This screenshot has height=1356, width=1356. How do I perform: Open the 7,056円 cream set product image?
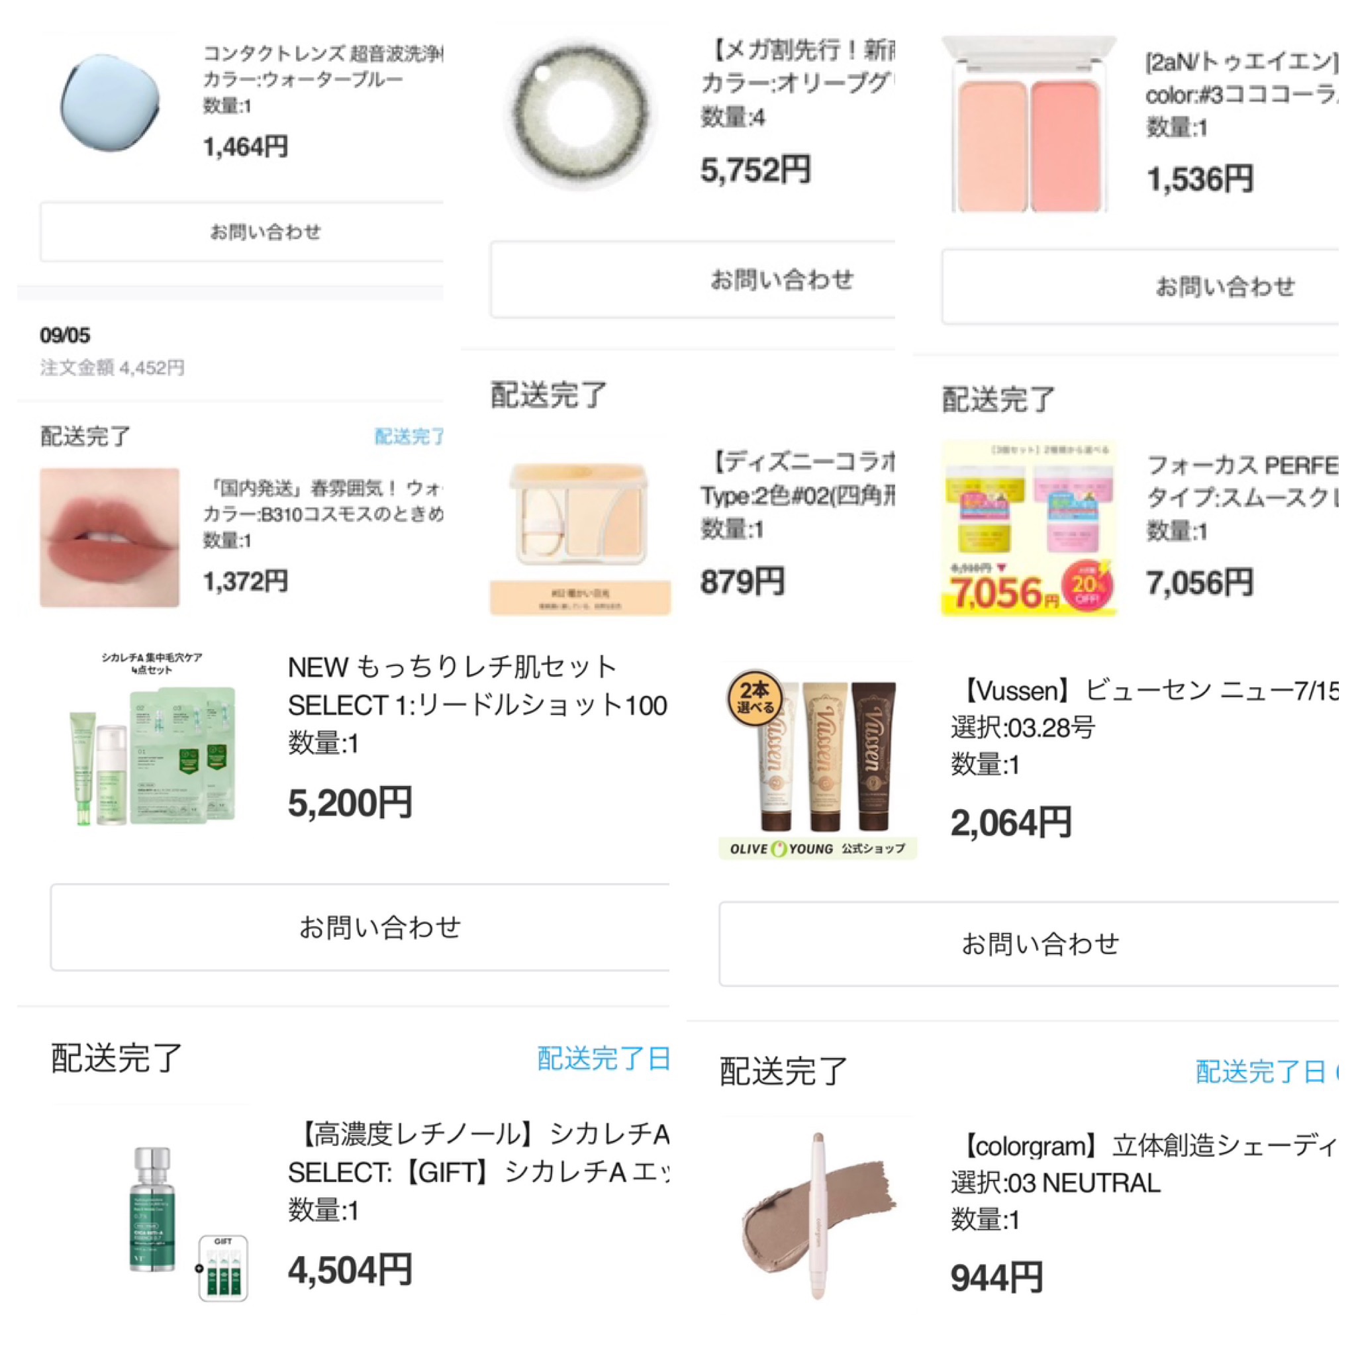(x=1029, y=528)
